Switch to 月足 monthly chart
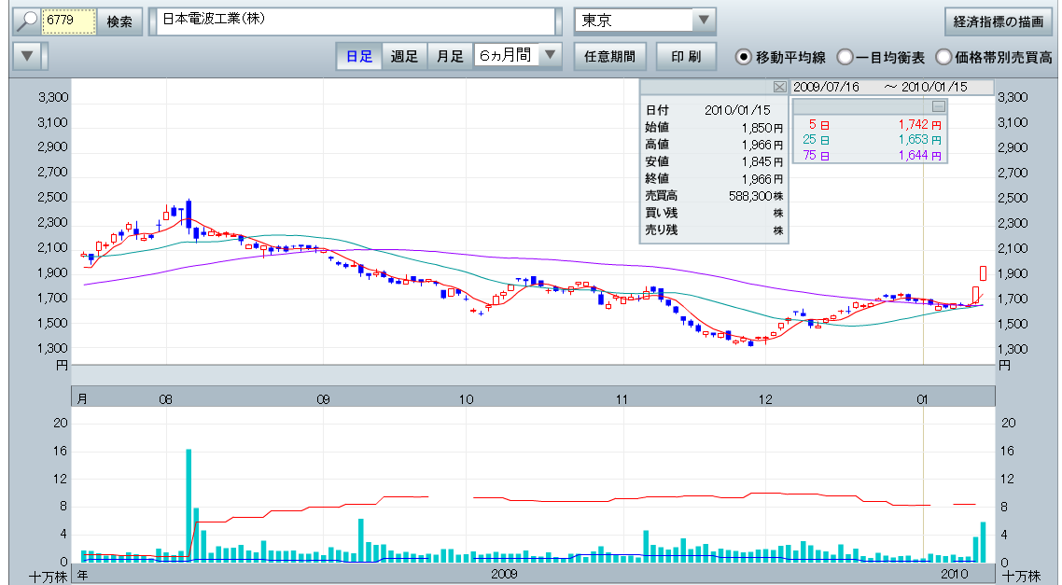1062x585 pixels. 450,56
